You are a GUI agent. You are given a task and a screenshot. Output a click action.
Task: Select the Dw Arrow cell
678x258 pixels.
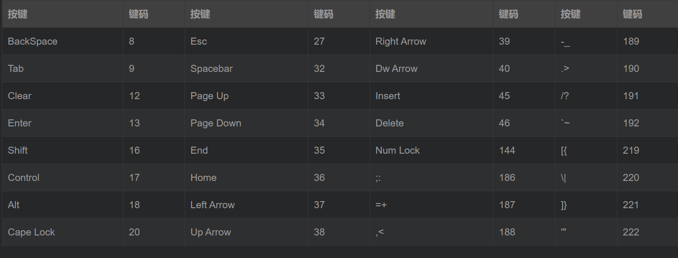point(396,69)
